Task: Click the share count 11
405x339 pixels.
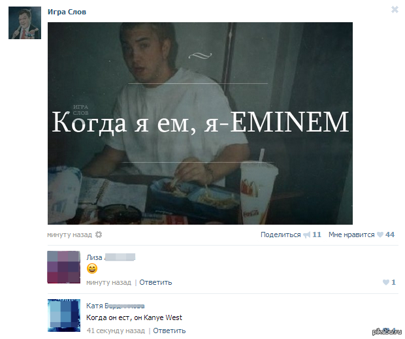Action: tap(317, 234)
